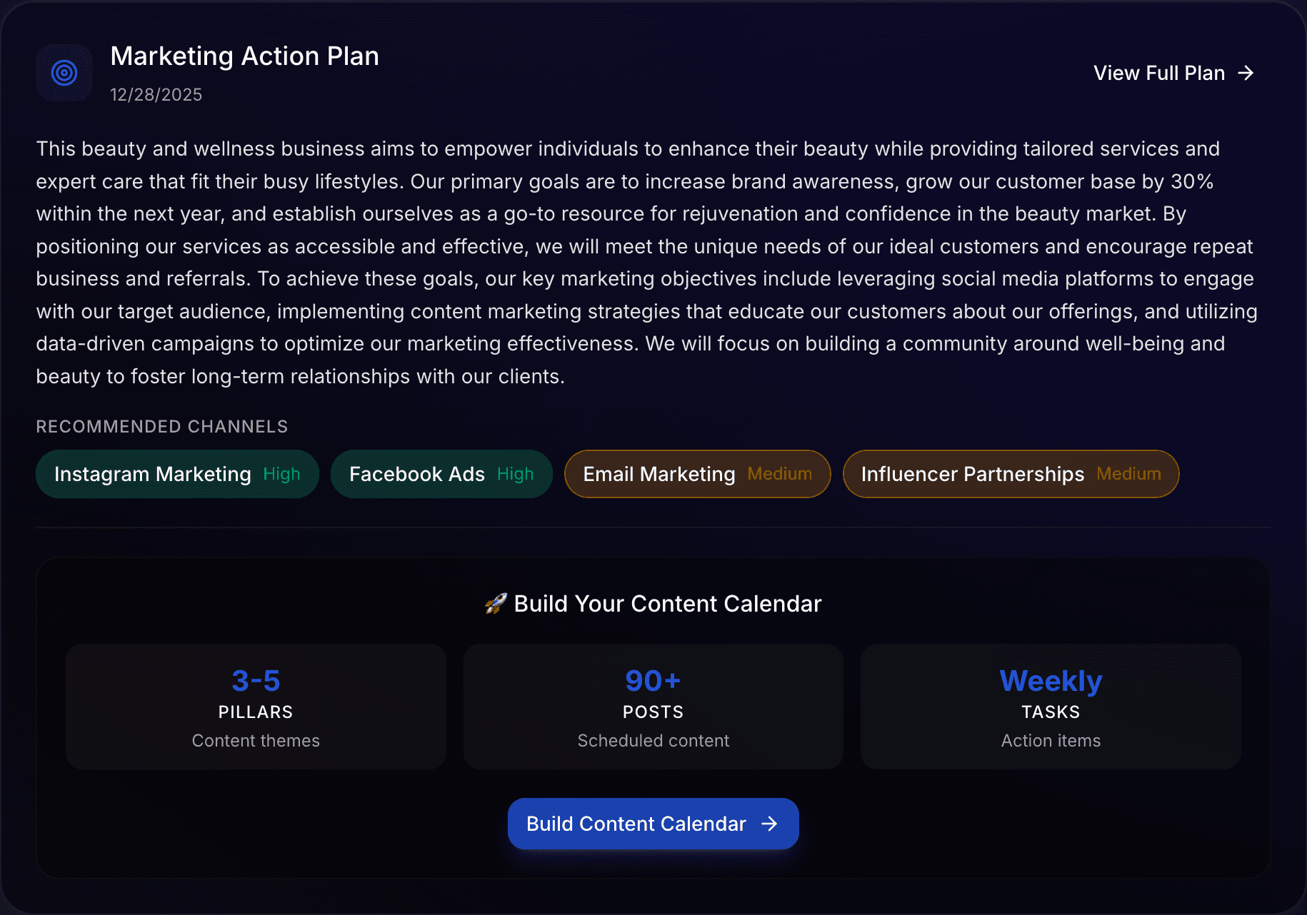Click the 12/28/2025 date below the title
Screen dimensions: 1307x915
click(x=156, y=94)
